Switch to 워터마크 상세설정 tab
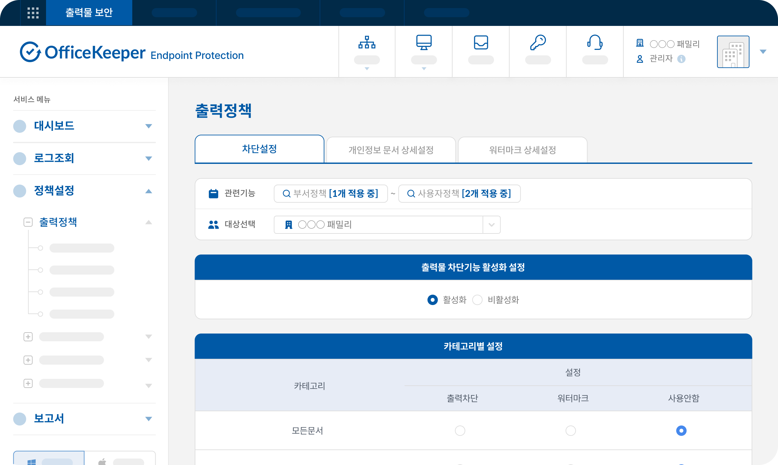778x465 pixels. (522, 150)
